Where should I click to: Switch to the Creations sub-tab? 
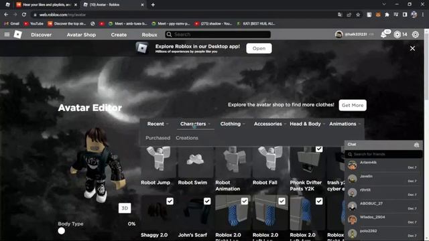[x=187, y=138]
